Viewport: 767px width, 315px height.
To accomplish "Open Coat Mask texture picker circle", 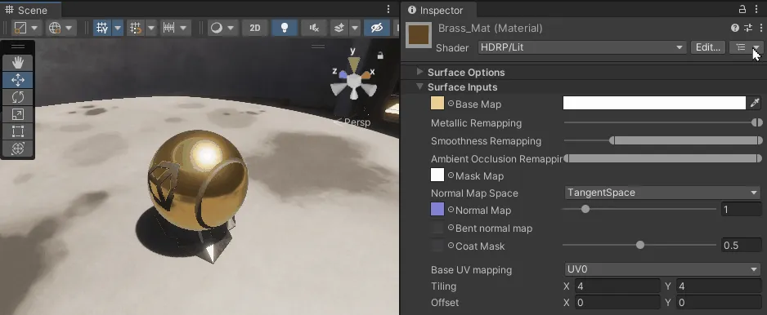I will tap(451, 246).
